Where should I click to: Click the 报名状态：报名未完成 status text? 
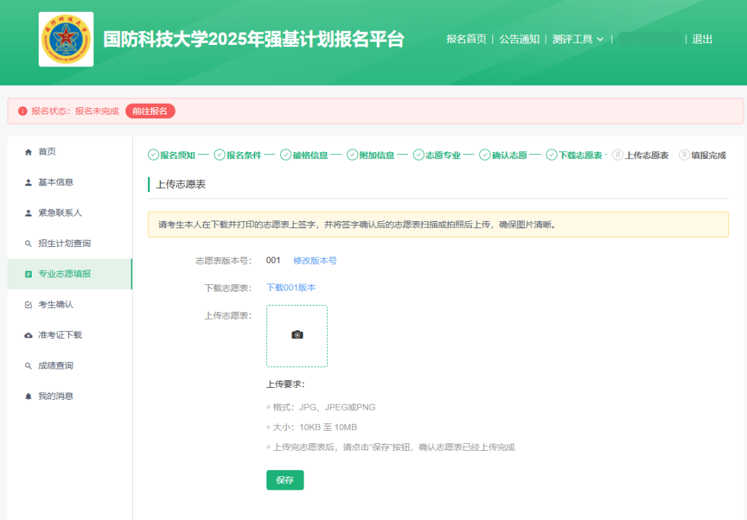(75, 111)
